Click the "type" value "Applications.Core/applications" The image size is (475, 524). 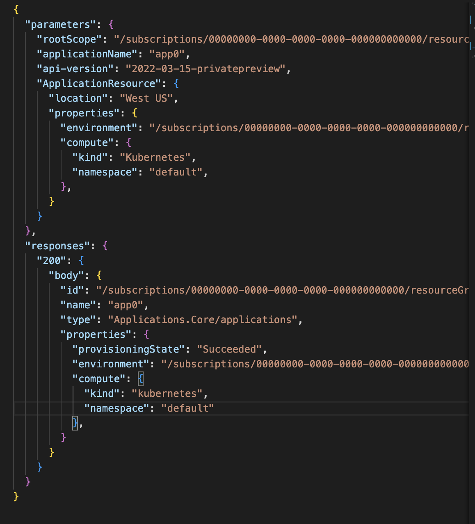pos(205,319)
